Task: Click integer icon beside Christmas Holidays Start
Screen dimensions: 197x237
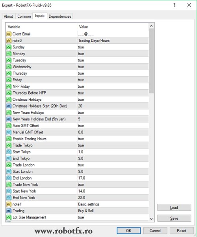Action: coord(9,106)
